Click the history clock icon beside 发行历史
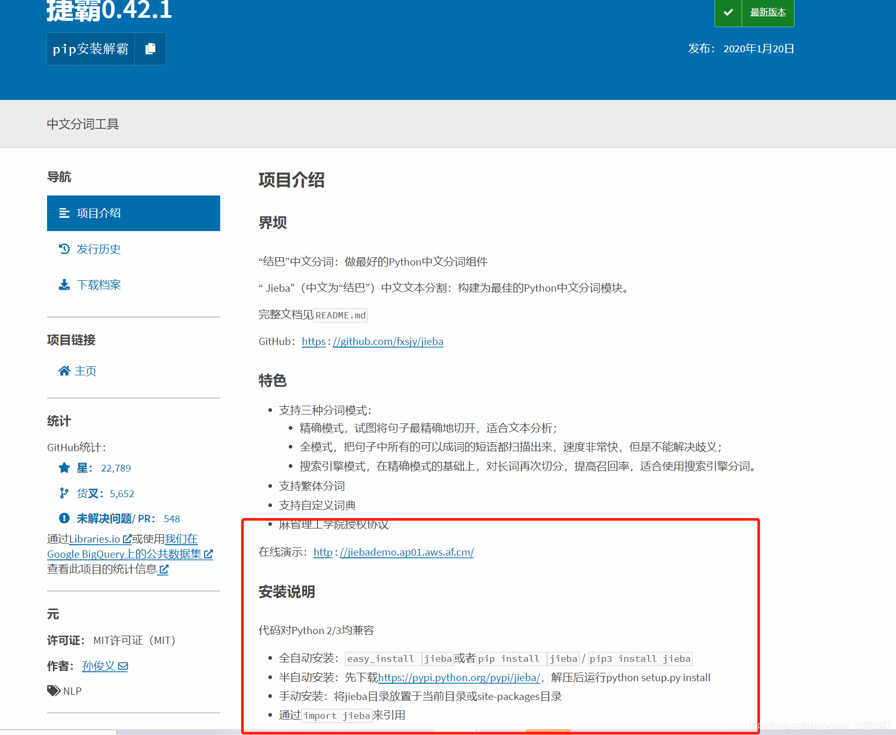The image size is (896, 735). (64, 249)
